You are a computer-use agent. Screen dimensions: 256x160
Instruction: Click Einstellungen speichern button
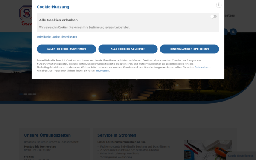point(189,49)
